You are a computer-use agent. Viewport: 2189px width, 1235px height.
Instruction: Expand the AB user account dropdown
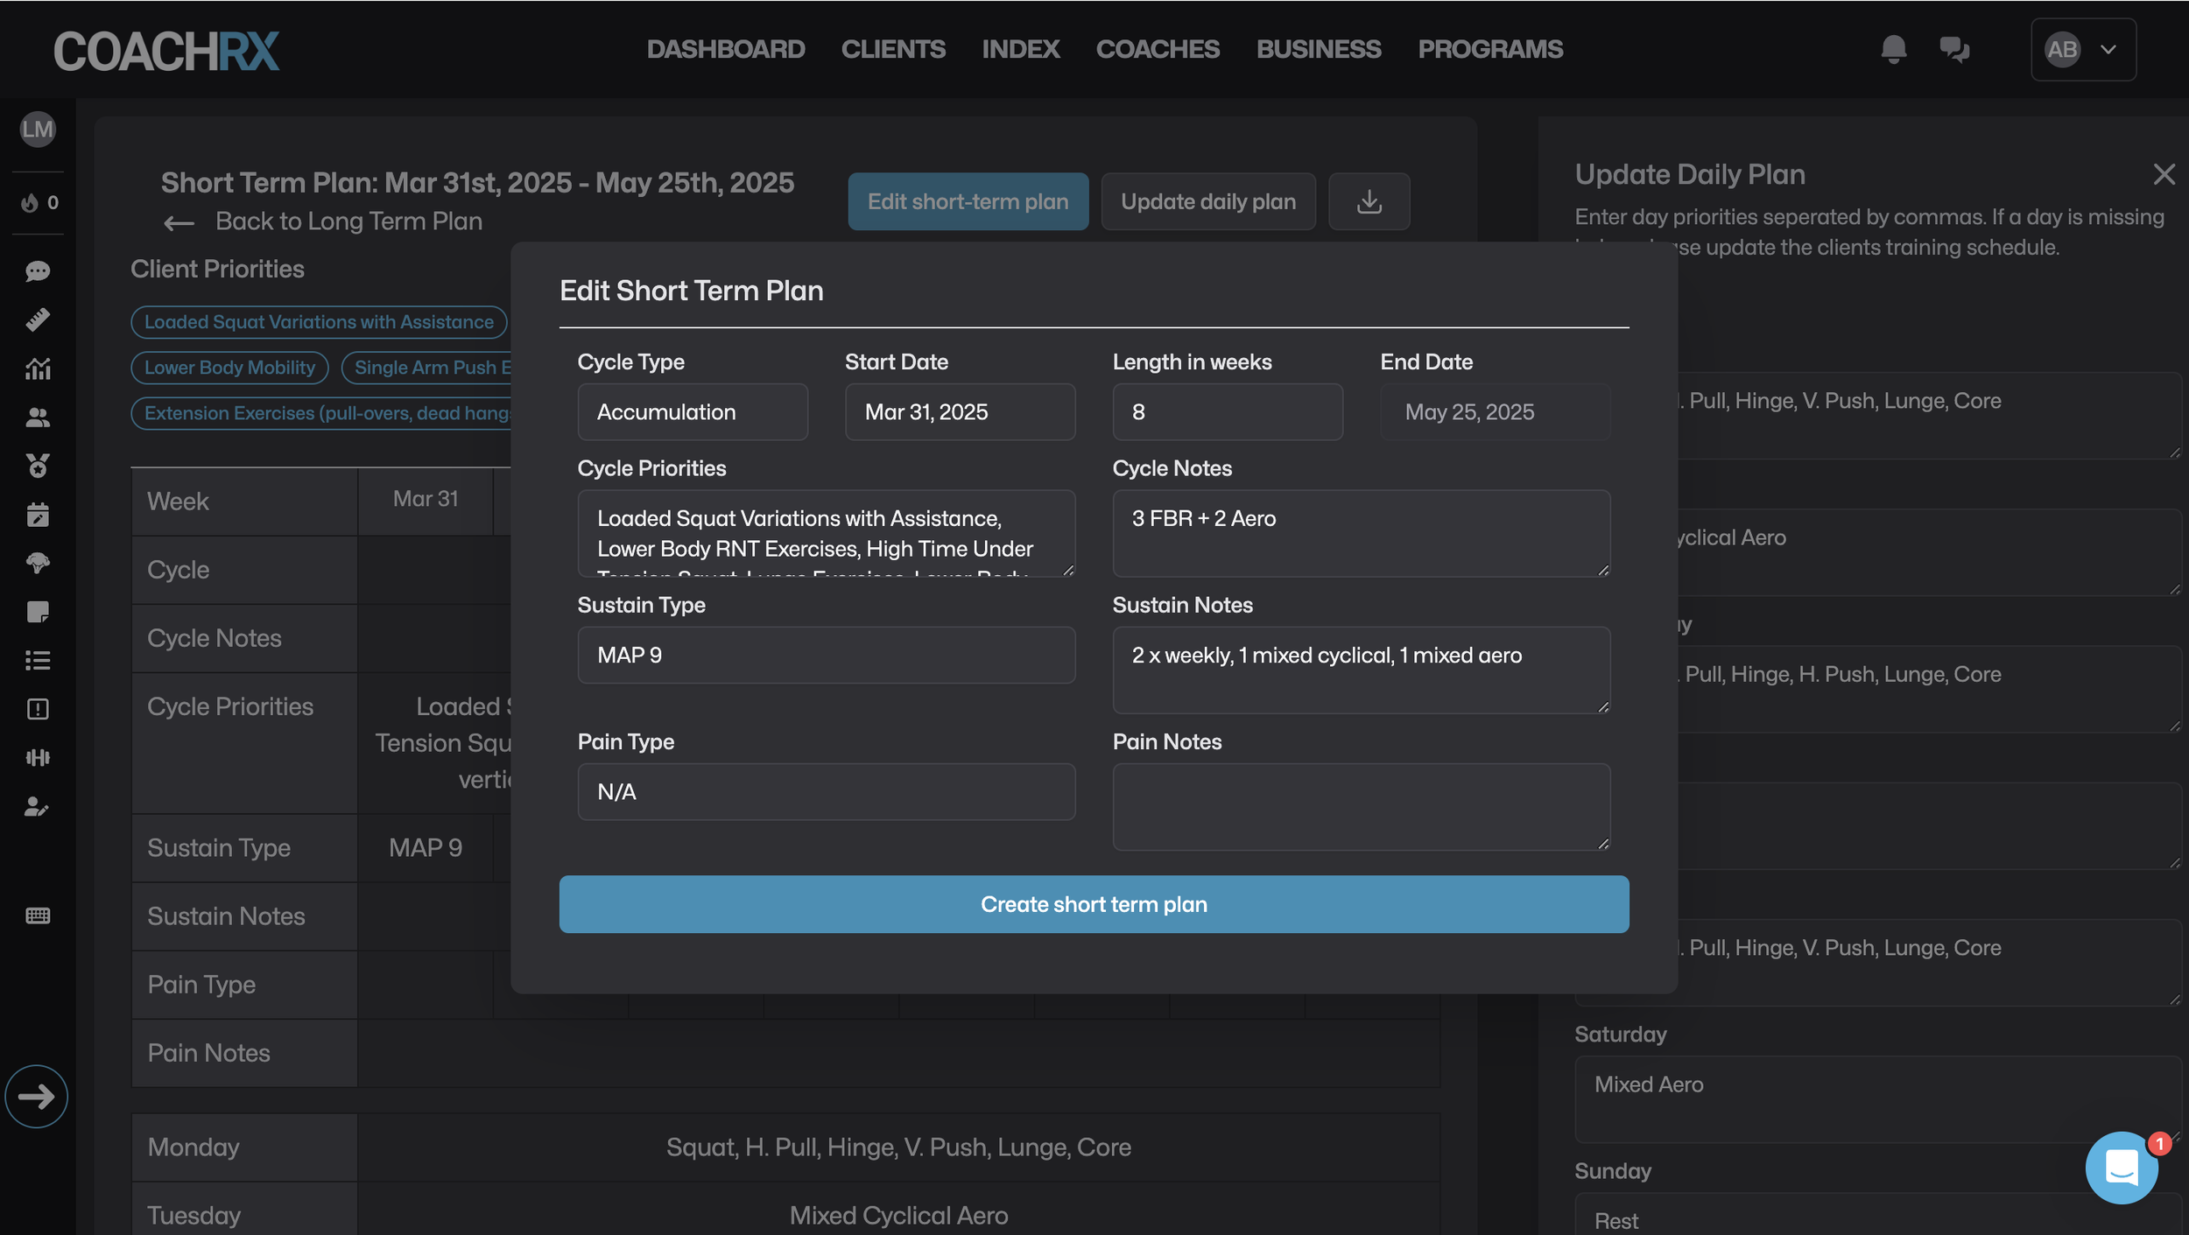tap(2082, 49)
